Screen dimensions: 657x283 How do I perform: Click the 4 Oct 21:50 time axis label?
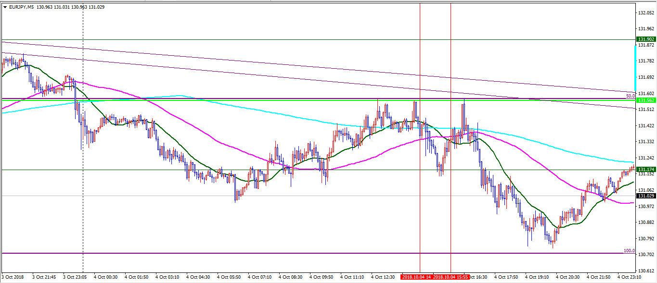[x=599, y=277]
